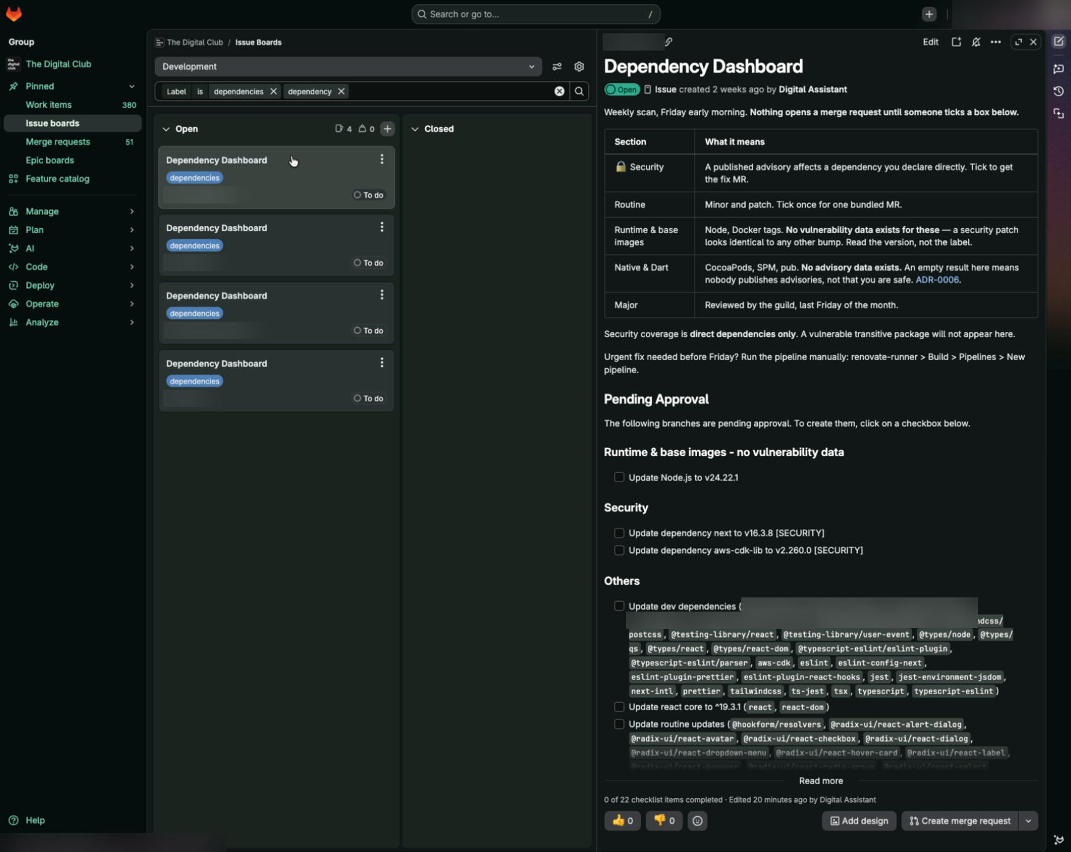Expand the Manage sidebar section
The width and height of the screenshot is (1071, 852).
point(73,211)
